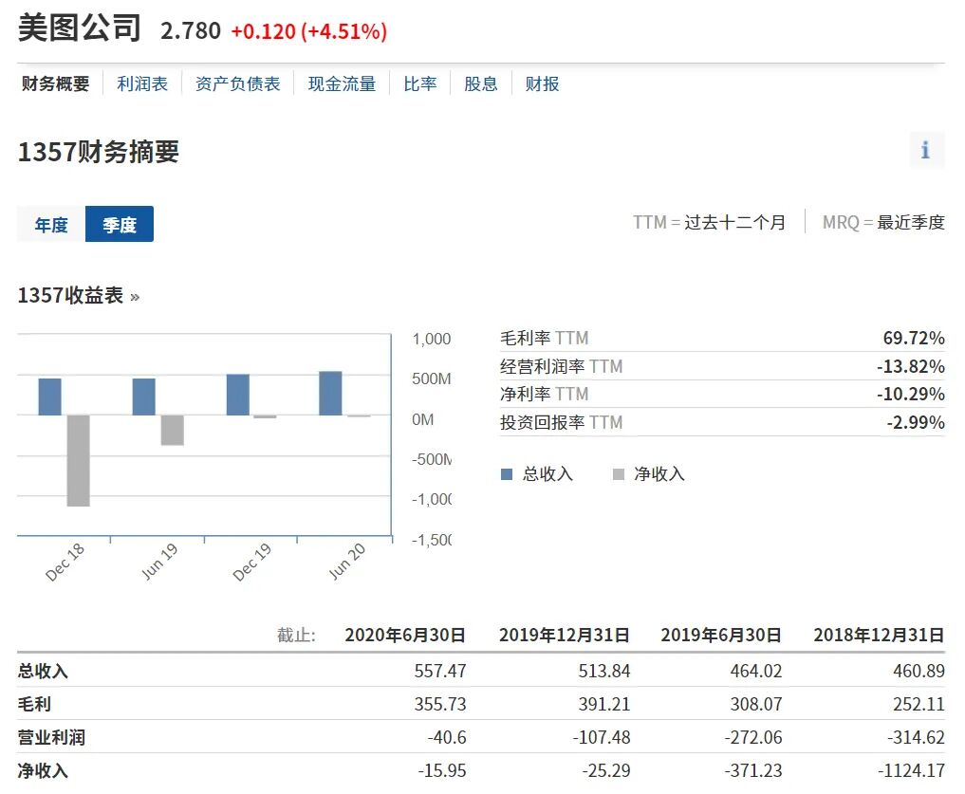Click the operating profit value -107.48
This screenshot has width=965, height=794.
click(602, 737)
